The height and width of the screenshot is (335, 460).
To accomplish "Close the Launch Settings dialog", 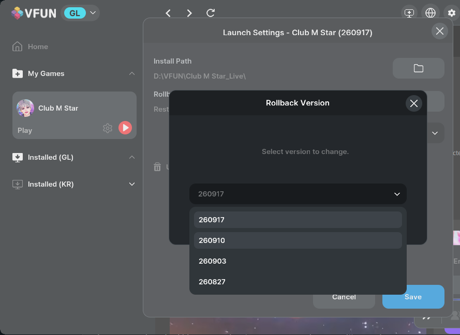I will [439, 31].
